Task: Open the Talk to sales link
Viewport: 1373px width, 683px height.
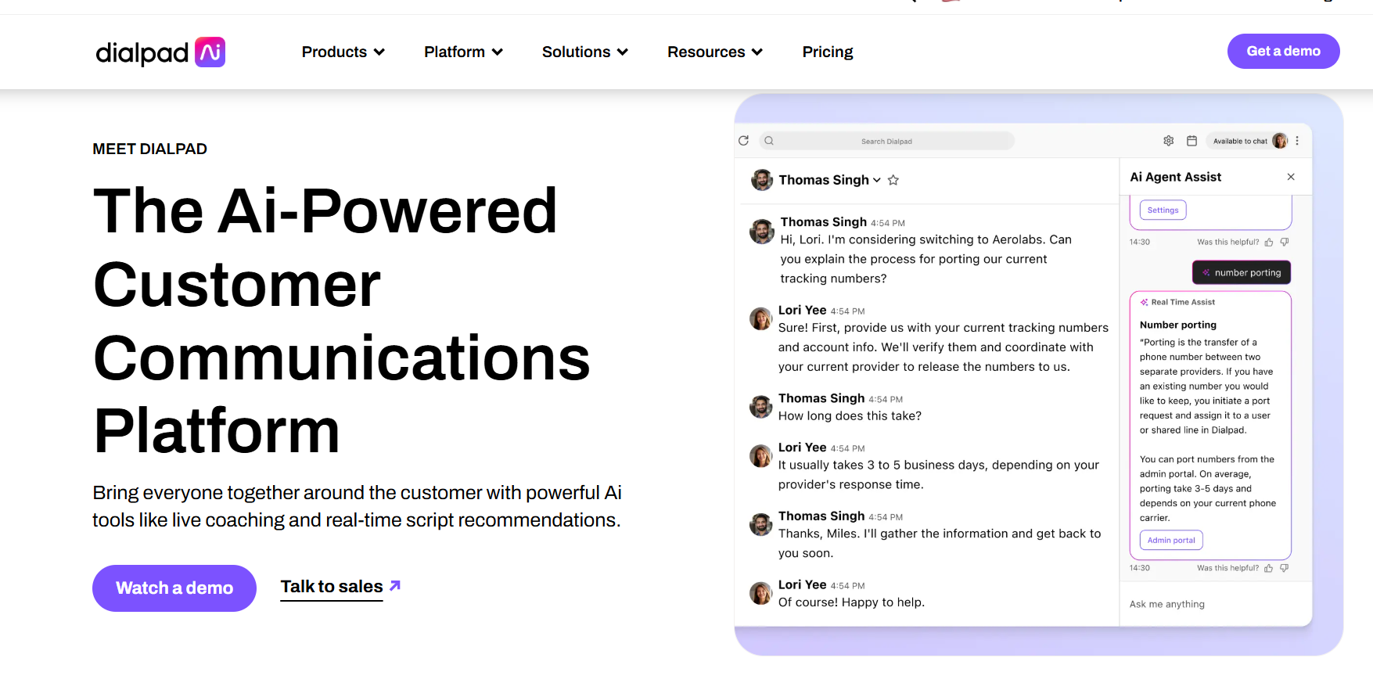Action: pyautogui.click(x=332, y=587)
